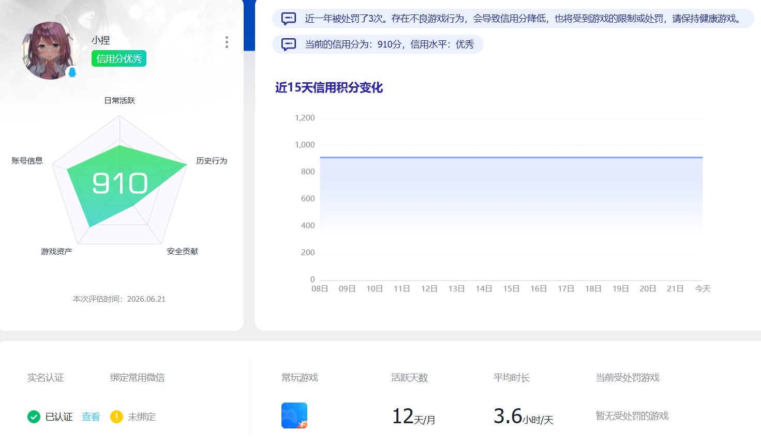Image resolution: width=761 pixels, height=447 pixels.
Task: Click the 08日 label on chart axis
Action: [x=320, y=288]
